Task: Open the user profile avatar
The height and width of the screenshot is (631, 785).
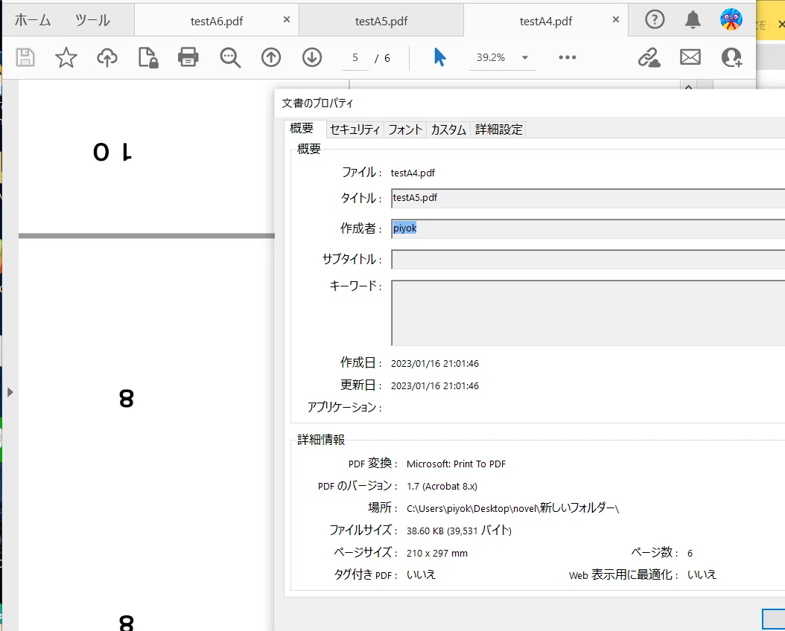Action: 731,19
